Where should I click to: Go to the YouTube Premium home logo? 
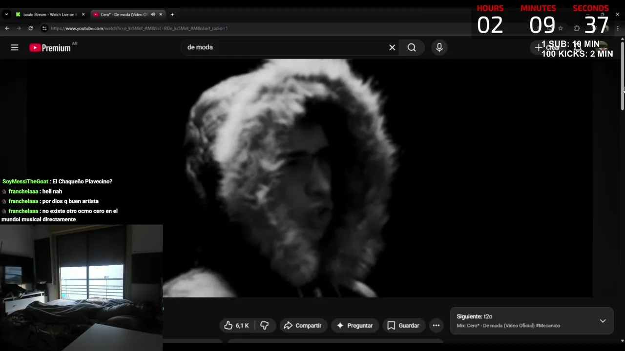coord(50,47)
